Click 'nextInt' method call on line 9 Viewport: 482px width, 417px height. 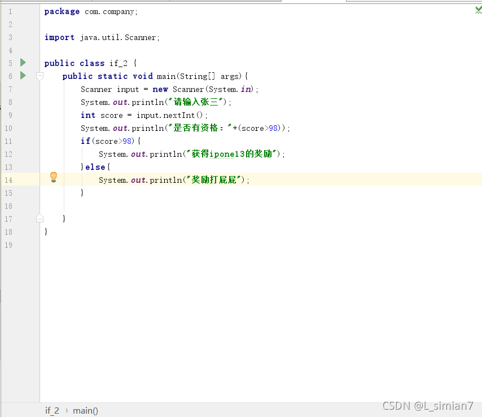(179, 115)
